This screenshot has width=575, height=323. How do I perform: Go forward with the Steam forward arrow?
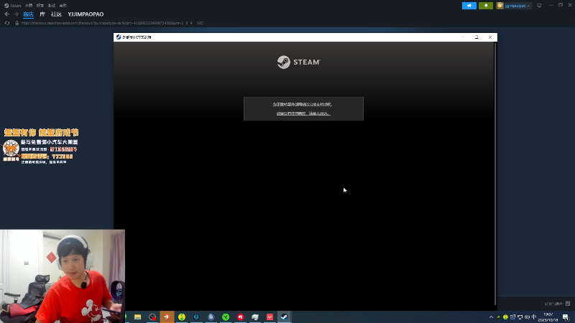[x=16, y=14]
